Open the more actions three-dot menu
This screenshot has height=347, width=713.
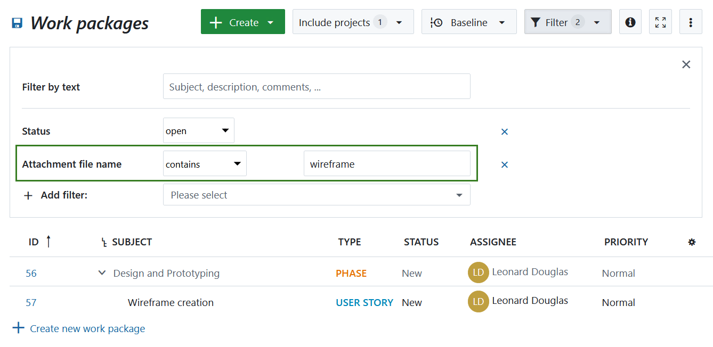point(691,22)
